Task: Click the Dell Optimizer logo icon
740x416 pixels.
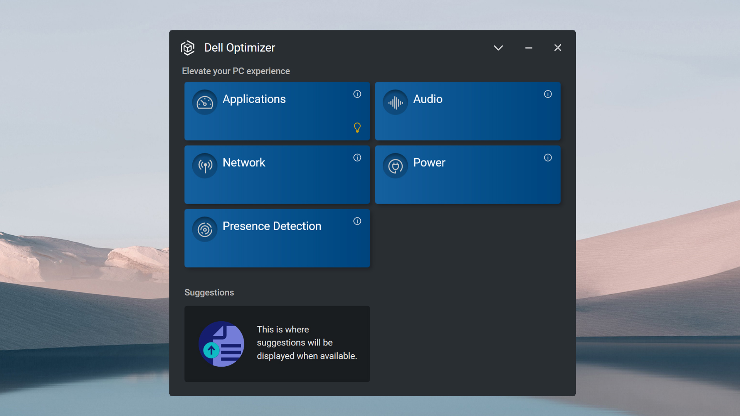Action: pyautogui.click(x=188, y=48)
